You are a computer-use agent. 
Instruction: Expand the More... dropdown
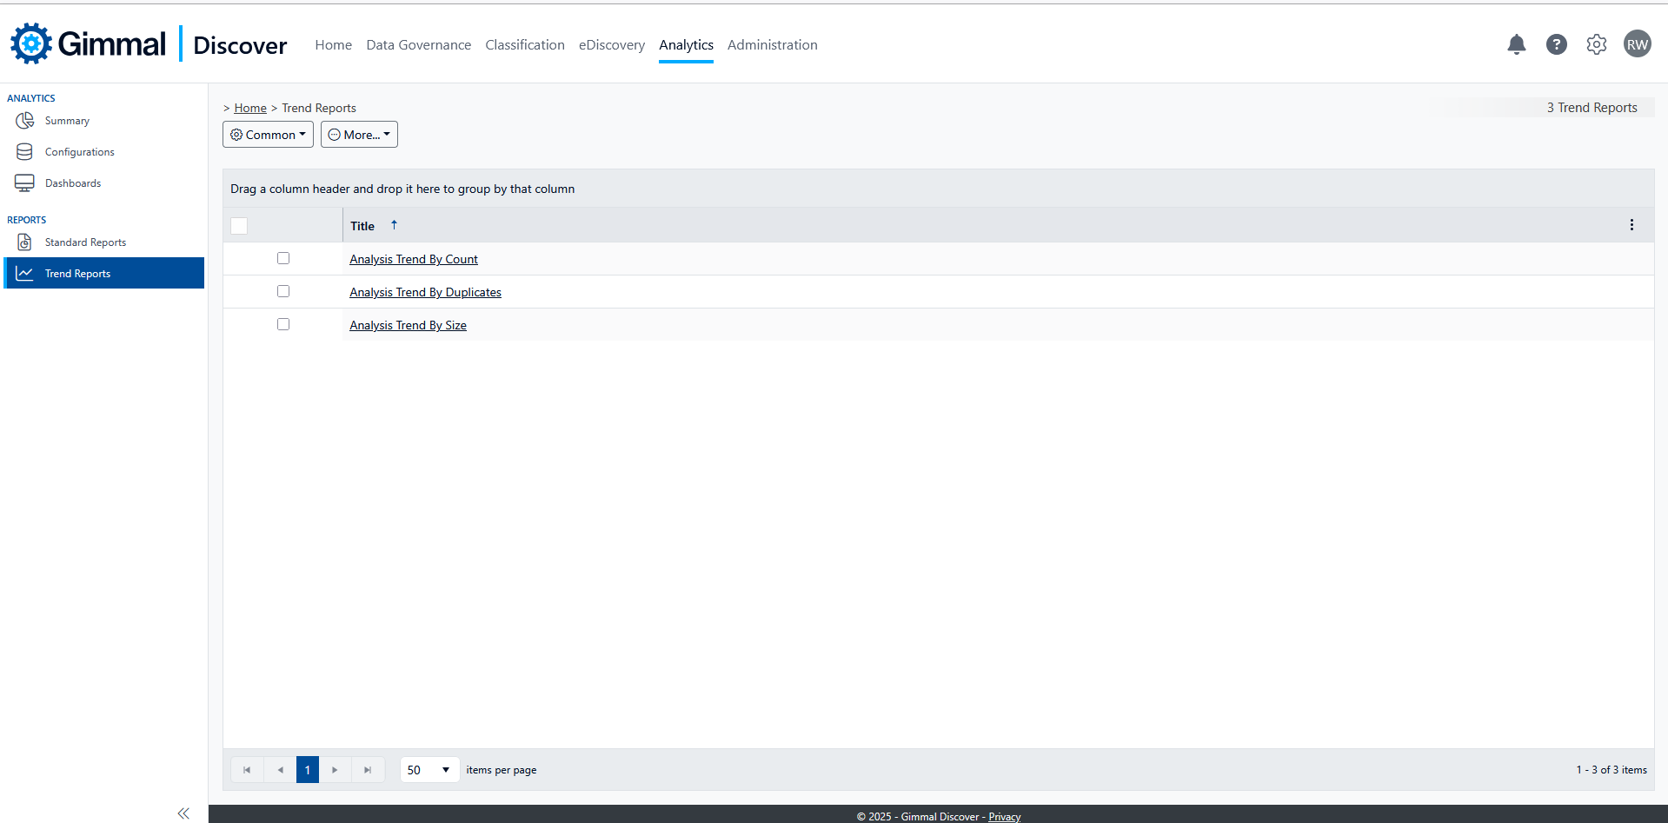pyautogui.click(x=359, y=135)
